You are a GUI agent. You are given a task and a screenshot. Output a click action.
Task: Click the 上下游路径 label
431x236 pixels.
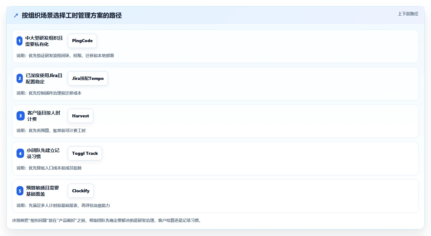point(408,14)
